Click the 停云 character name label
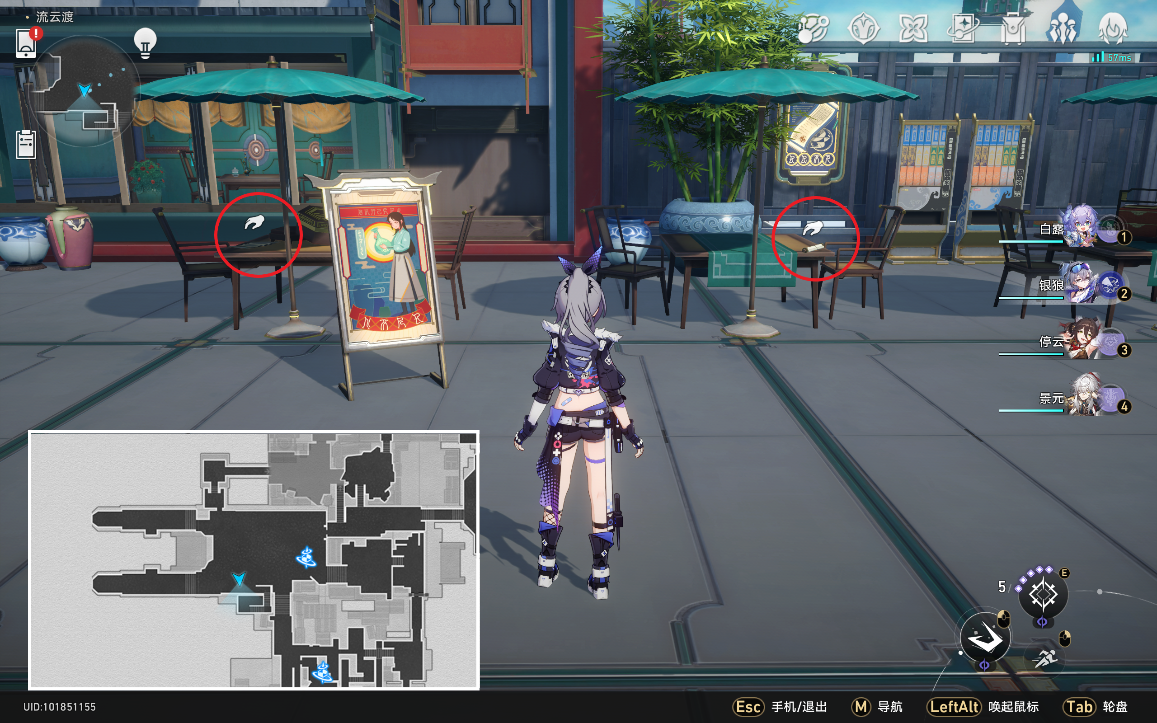This screenshot has height=723, width=1157. [1051, 342]
